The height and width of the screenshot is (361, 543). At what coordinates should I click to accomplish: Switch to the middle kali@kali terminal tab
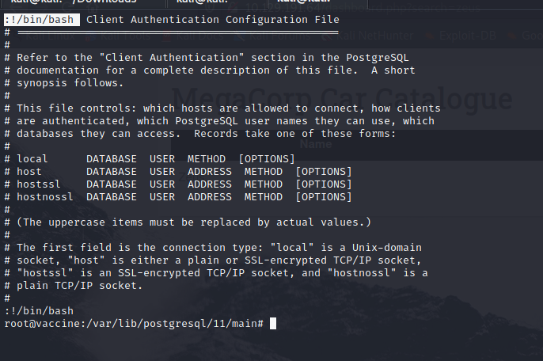(x=218, y=3)
